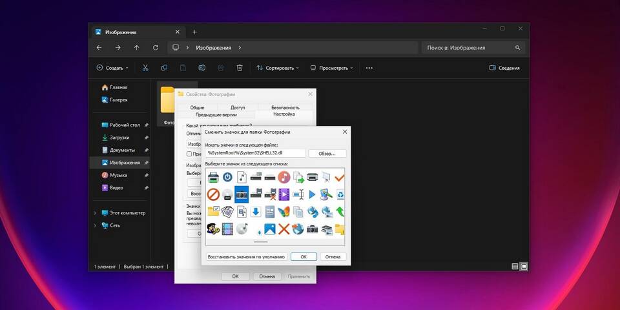Select the filmstrip video icon
The width and height of the screenshot is (620, 310).
(227, 229)
